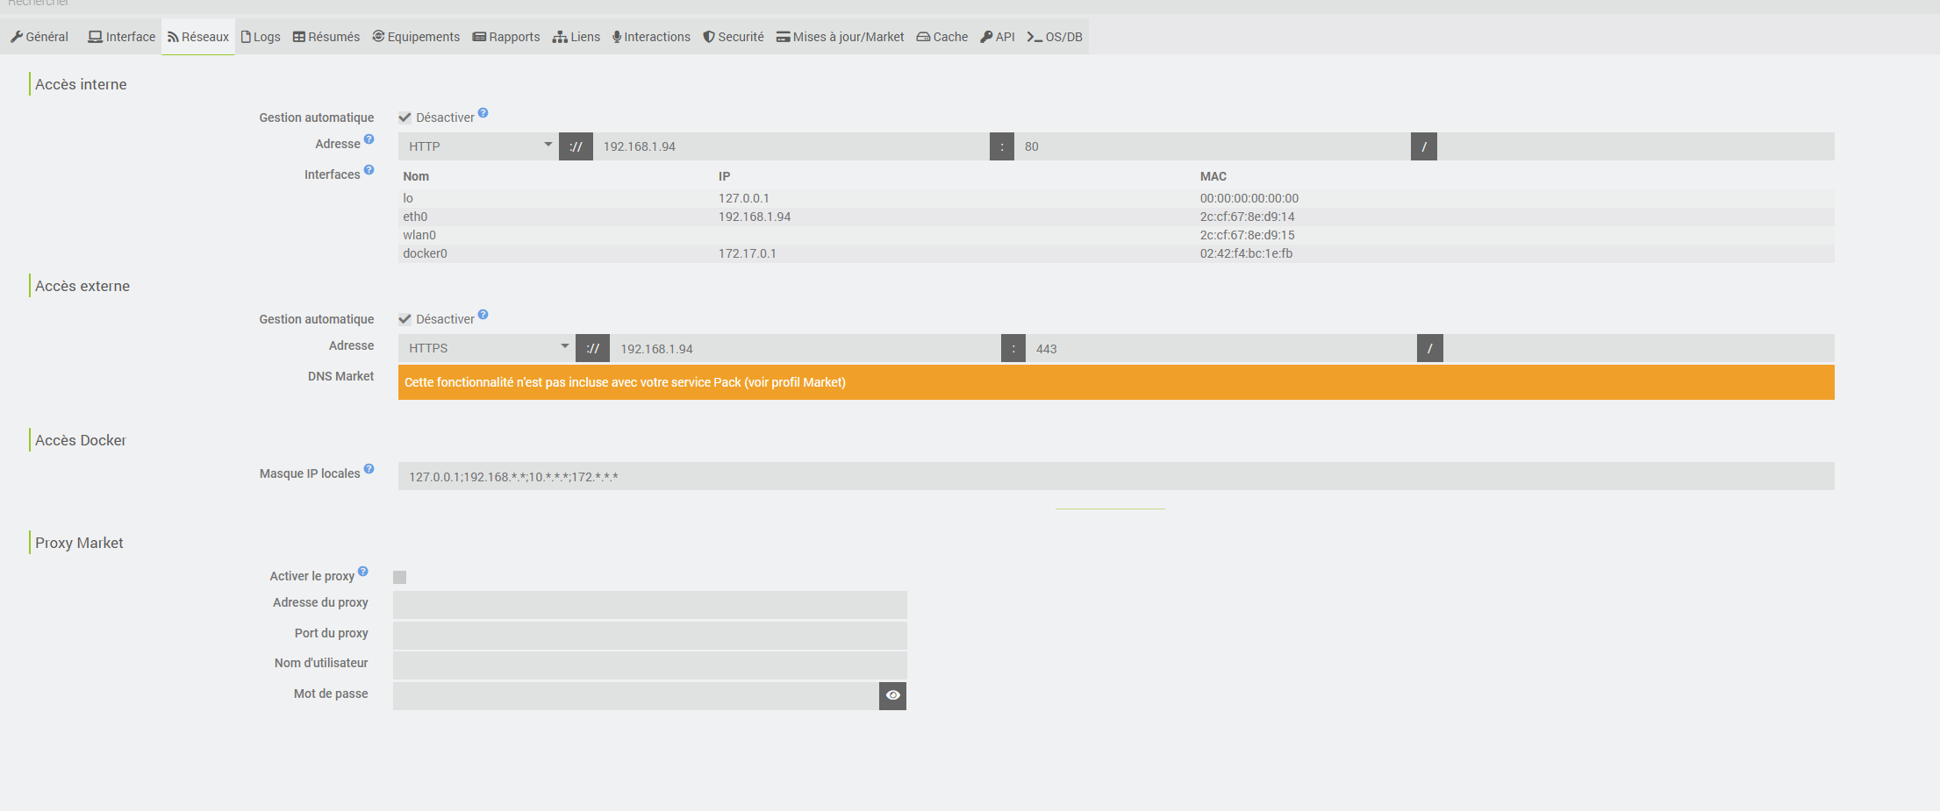1940x811 pixels.
Task: Open the API tab
Action: point(998,37)
